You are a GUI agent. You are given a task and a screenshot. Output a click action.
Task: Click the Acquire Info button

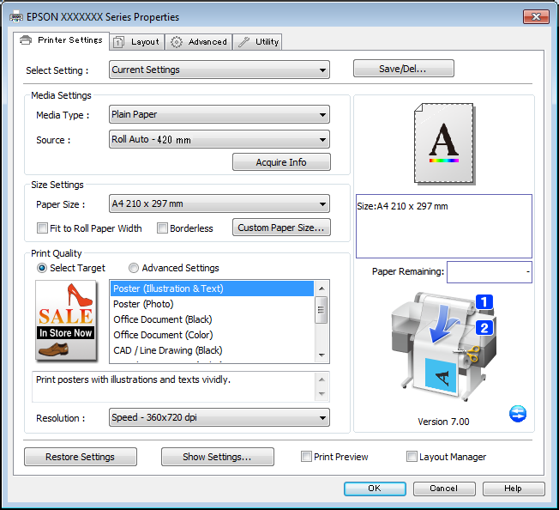click(281, 162)
